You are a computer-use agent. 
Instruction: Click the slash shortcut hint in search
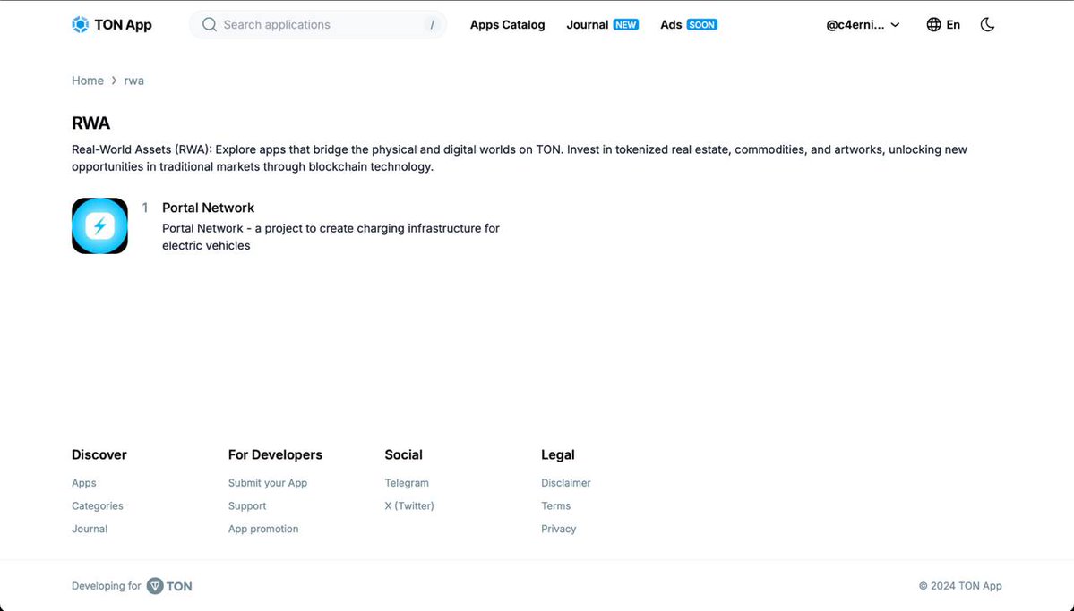[x=432, y=25]
